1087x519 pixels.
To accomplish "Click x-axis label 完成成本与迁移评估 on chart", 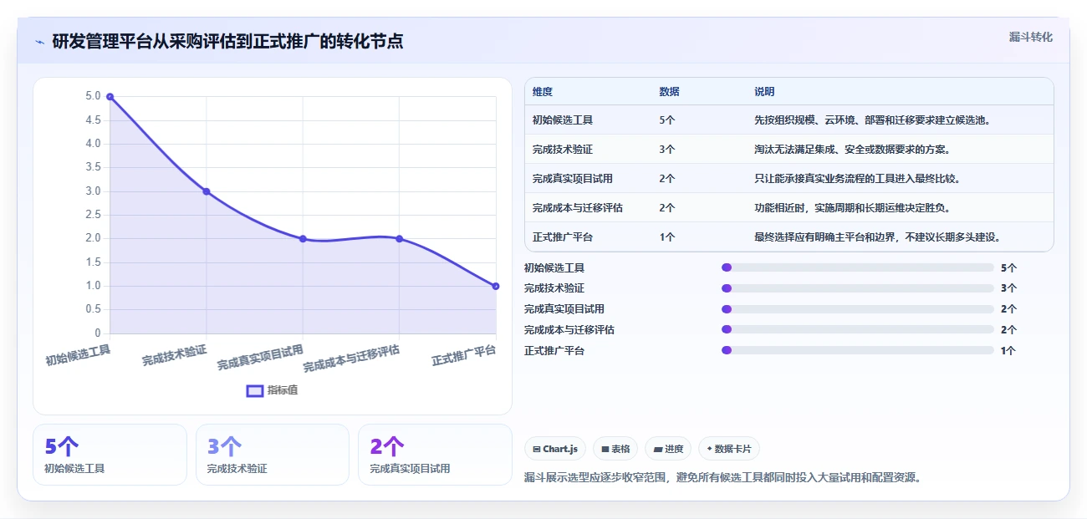I will (x=351, y=359).
